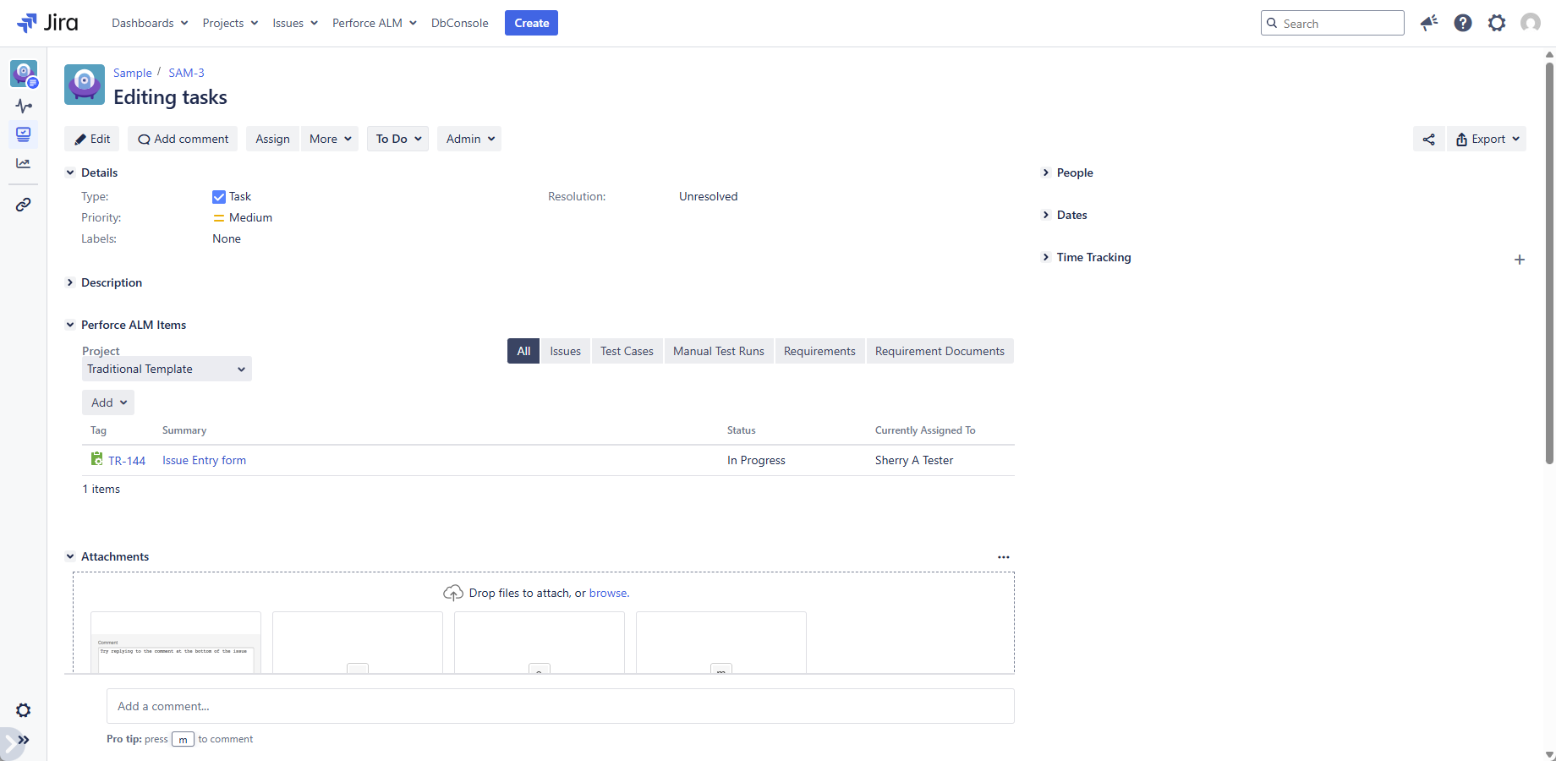Click the feedback megaphone icon

tap(1429, 23)
